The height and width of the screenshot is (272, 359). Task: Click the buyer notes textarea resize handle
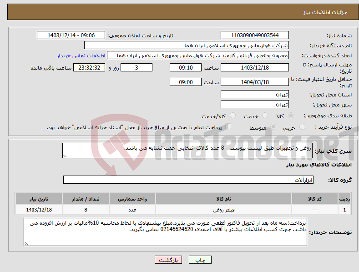pos(26,243)
